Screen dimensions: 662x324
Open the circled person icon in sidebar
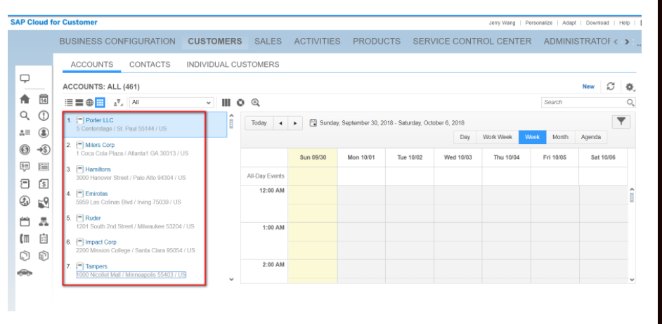[x=44, y=133]
